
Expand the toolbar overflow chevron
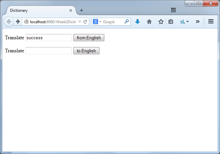tap(198, 22)
